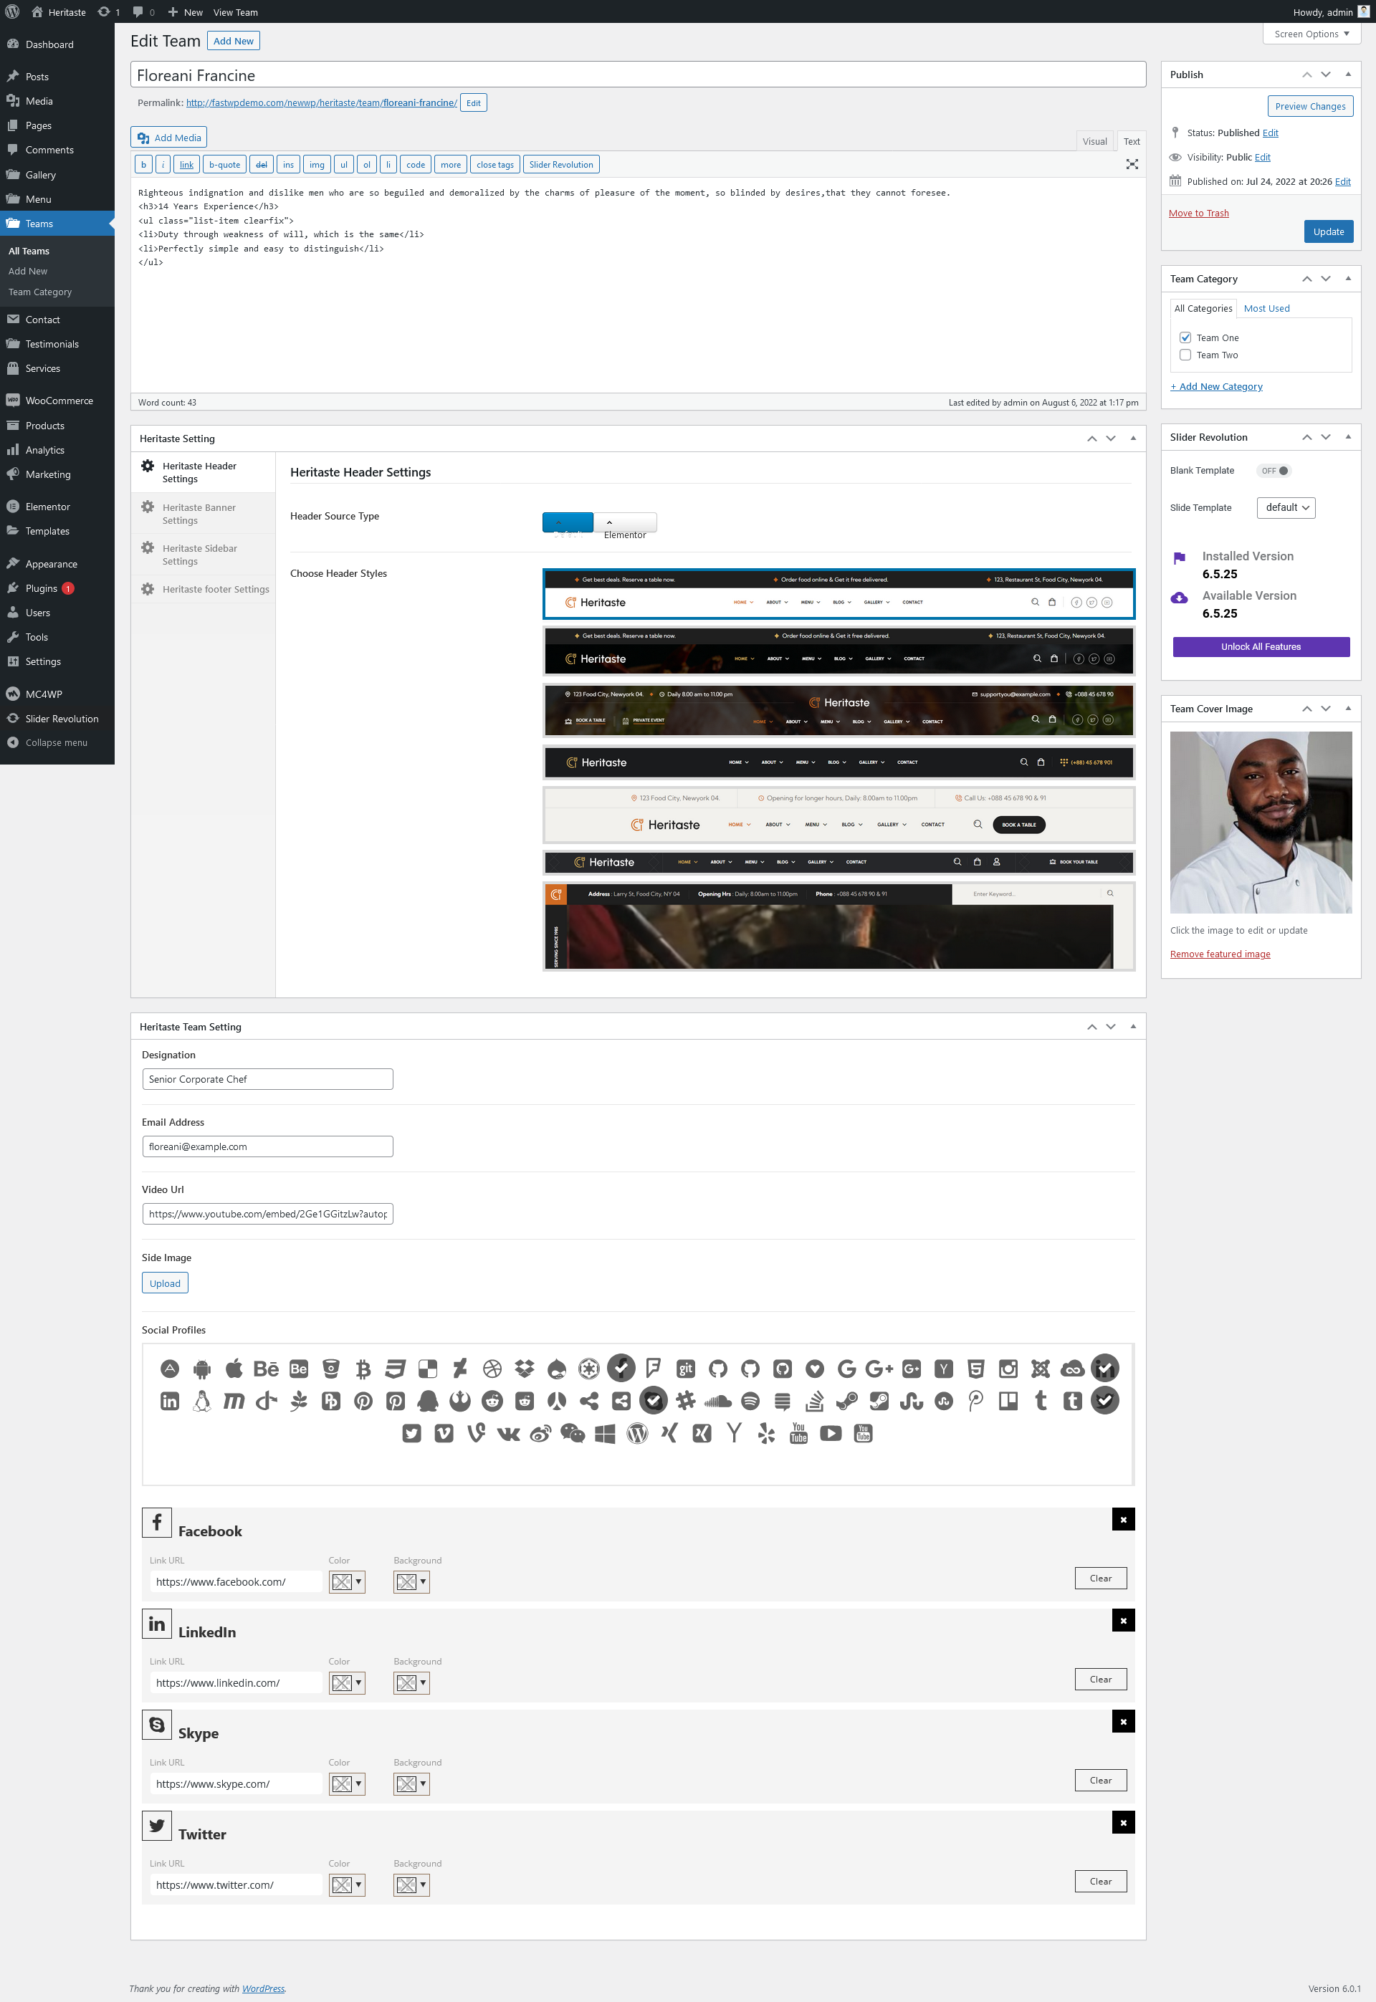1376x2002 pixels.
Task: Check the Team Two category
Action: [1185, 355]
